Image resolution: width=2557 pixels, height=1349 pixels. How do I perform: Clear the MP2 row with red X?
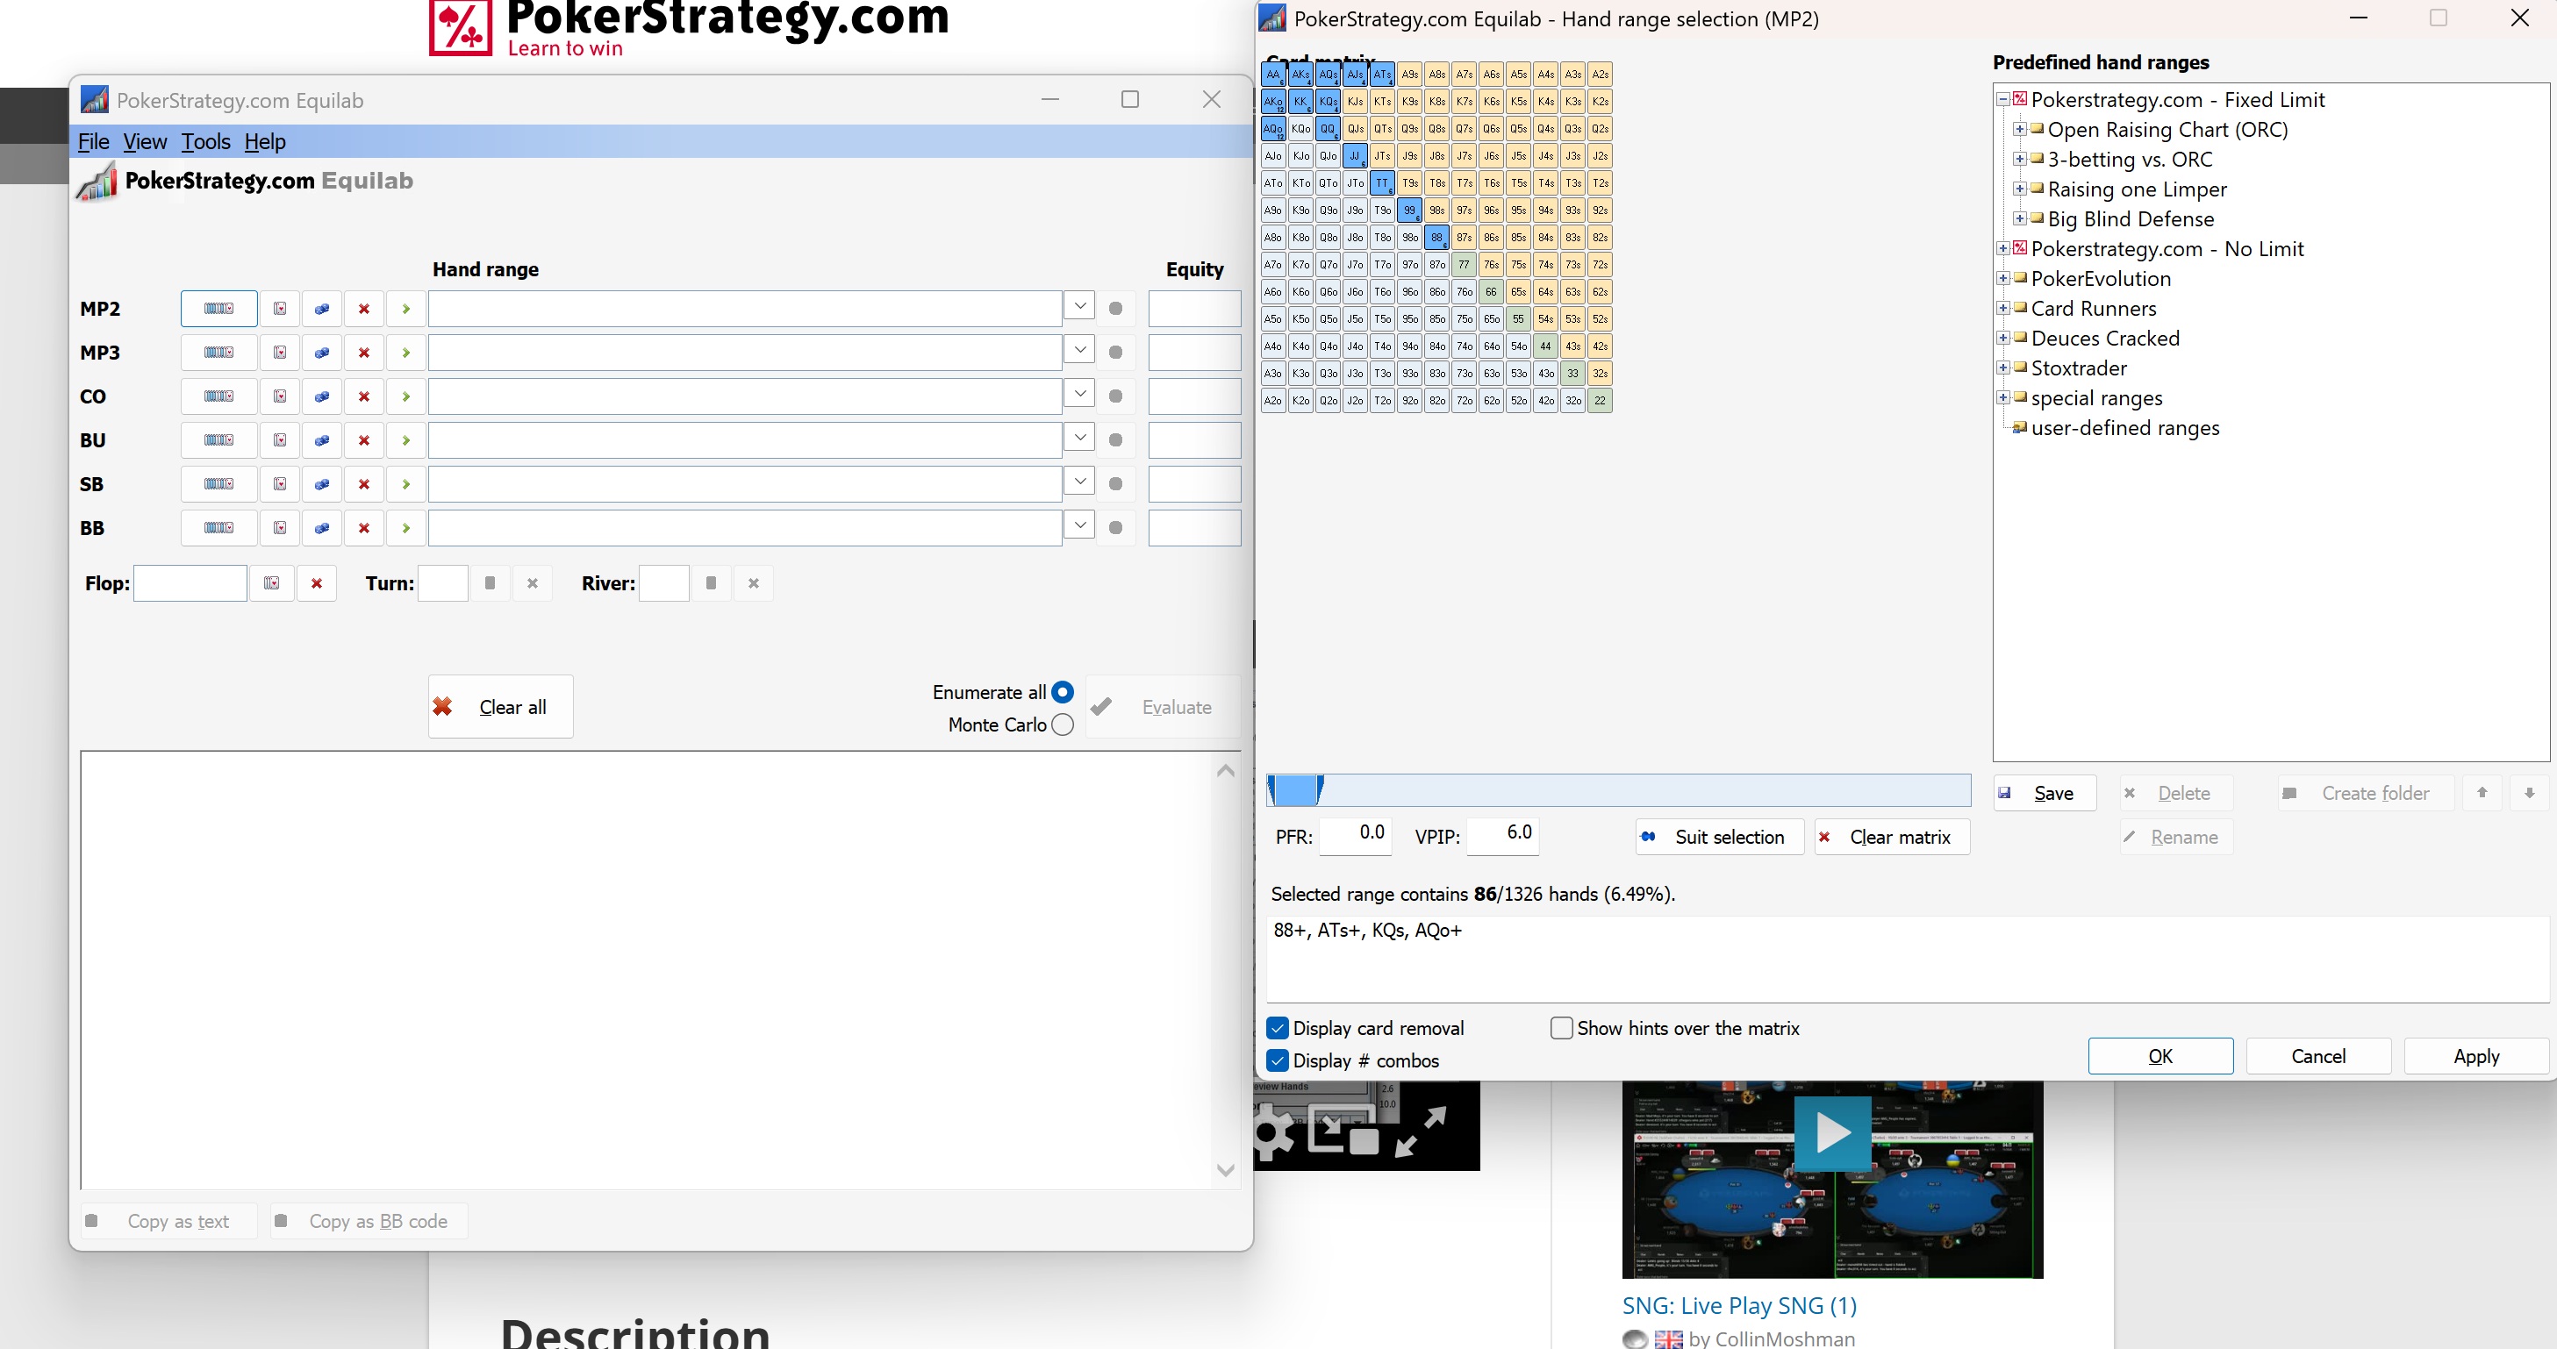click(364, 309)
